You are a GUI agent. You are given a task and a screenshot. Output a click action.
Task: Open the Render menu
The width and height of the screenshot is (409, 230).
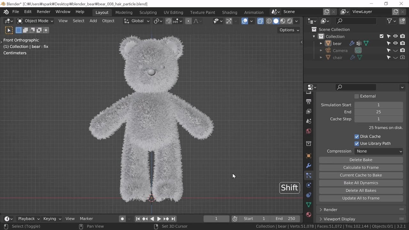point(43,12)
